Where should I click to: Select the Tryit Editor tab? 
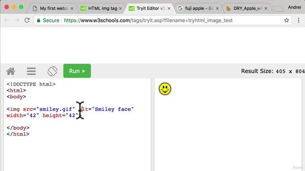(x=150, y=9)
